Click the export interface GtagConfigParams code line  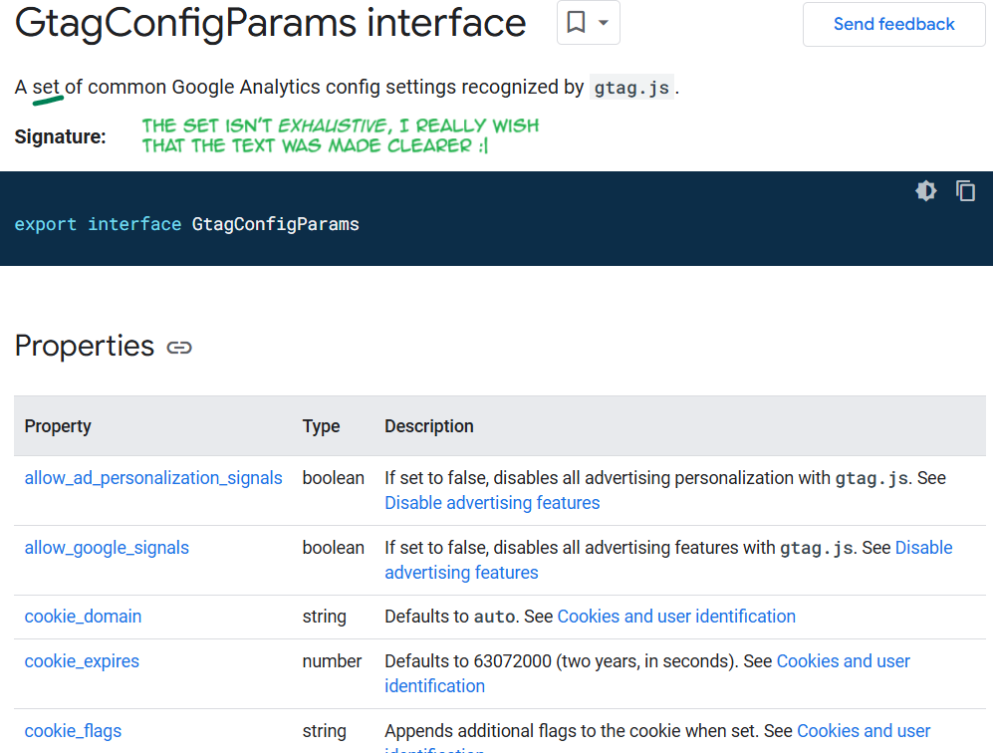coord(187,224)
